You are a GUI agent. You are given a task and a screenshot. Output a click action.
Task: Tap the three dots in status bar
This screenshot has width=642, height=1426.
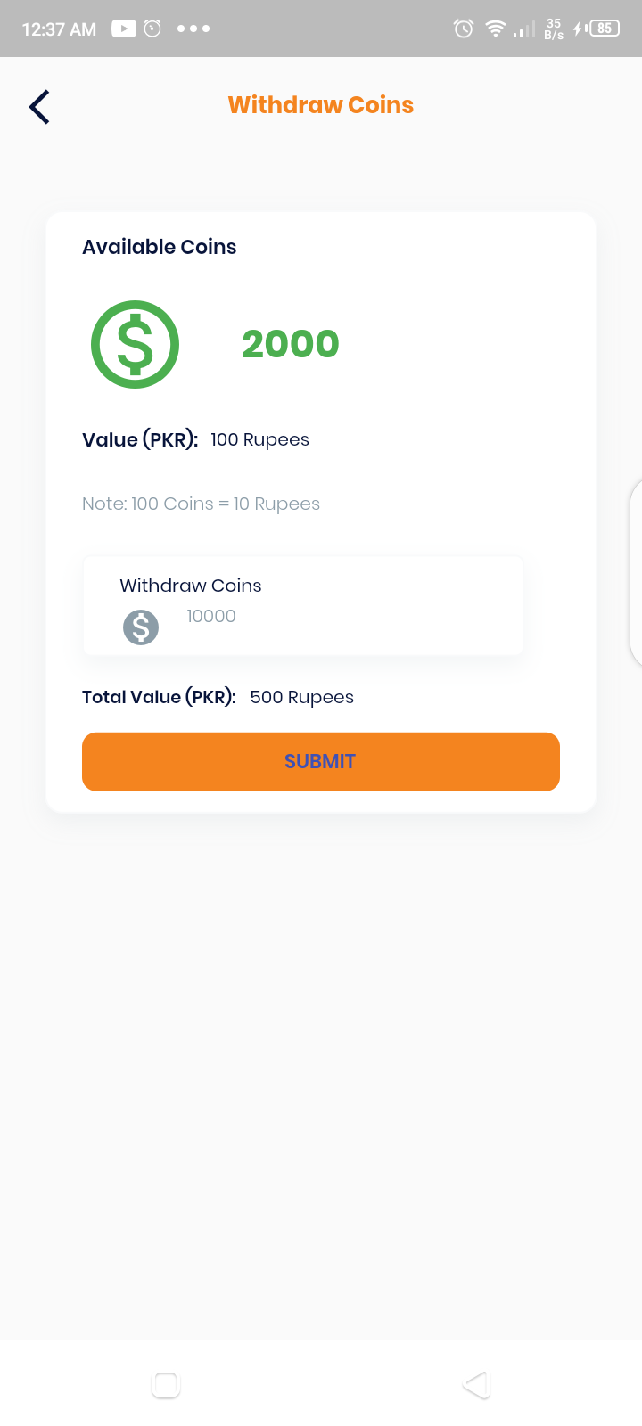pos(193,29)
